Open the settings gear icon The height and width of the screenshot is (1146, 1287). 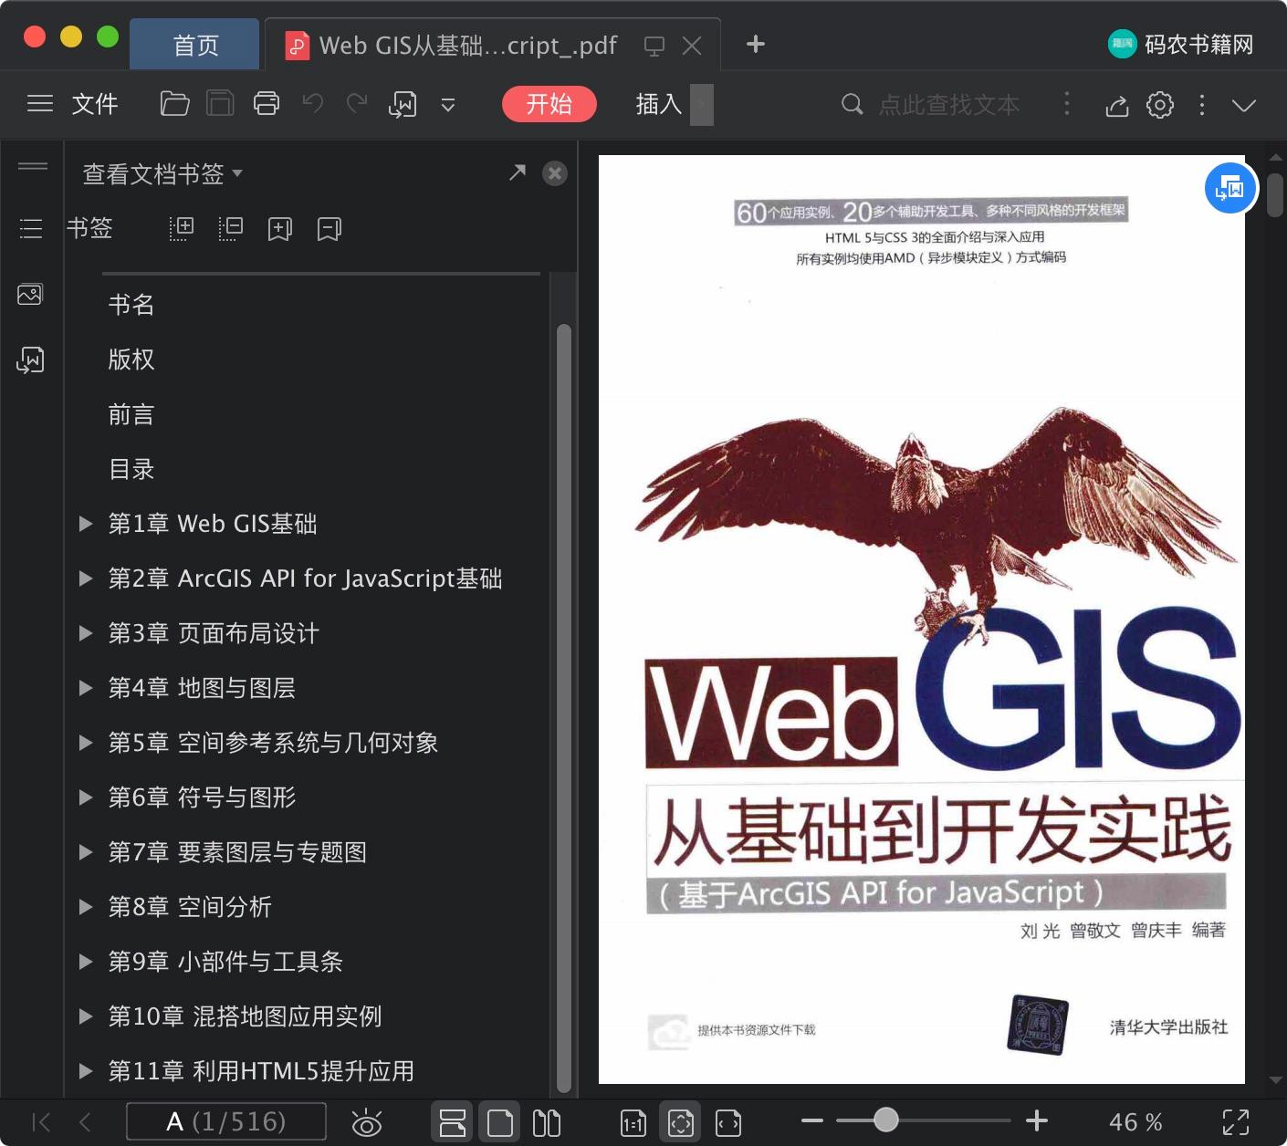(1160, 105)
